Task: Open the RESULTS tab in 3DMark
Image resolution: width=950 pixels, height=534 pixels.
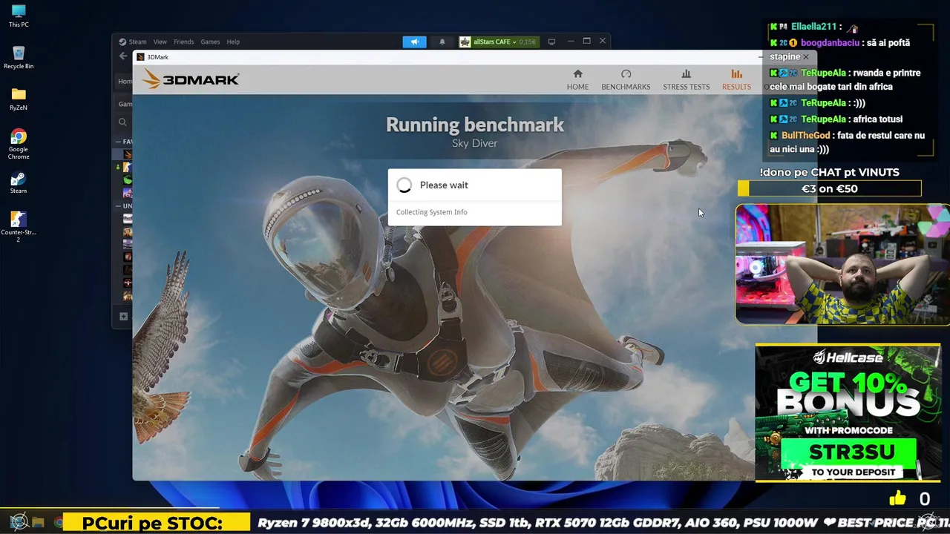Action: (x=736, y=80)
